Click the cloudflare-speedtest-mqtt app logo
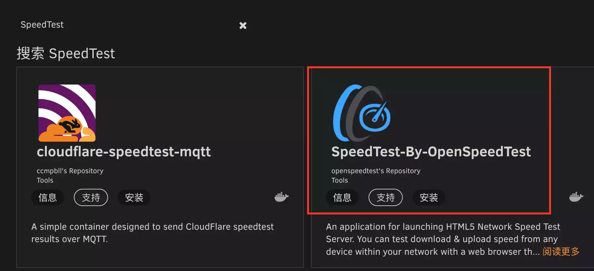This screenshot has height=271, width=594. tap(67, 113)
